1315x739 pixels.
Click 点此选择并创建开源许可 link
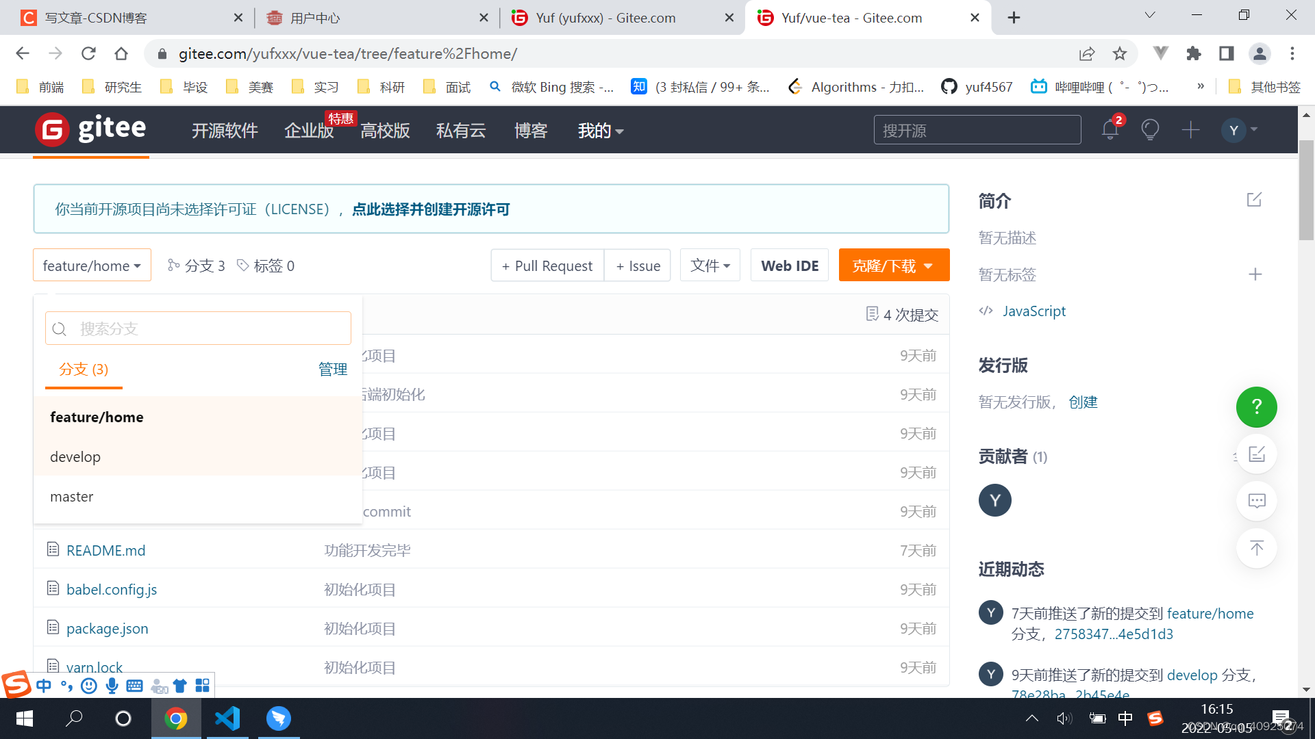pyautogui.click(x=431, y=209)
